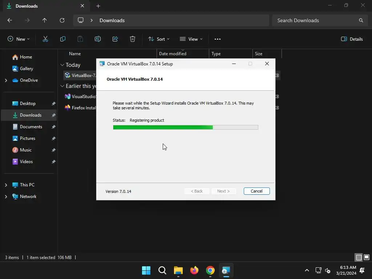
Task: Sort by the Type column header
Action: coord(216,54)
